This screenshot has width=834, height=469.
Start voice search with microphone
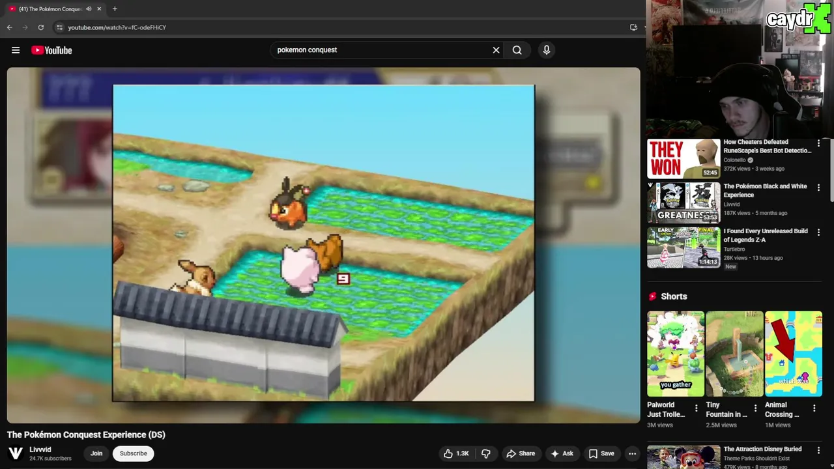[547, 50]
